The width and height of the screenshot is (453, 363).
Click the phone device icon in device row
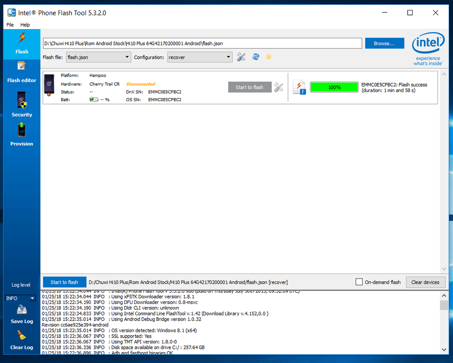(49, 85)
